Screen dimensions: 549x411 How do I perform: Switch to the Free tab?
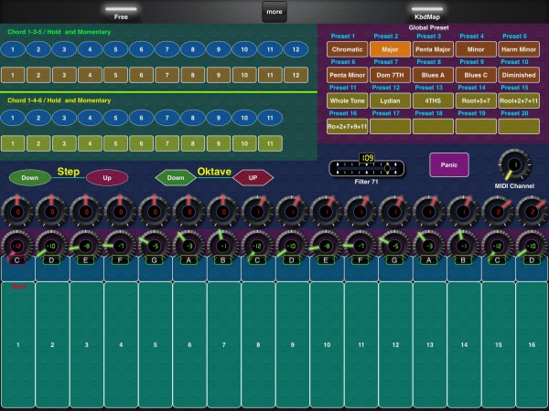tap(121, 13)
